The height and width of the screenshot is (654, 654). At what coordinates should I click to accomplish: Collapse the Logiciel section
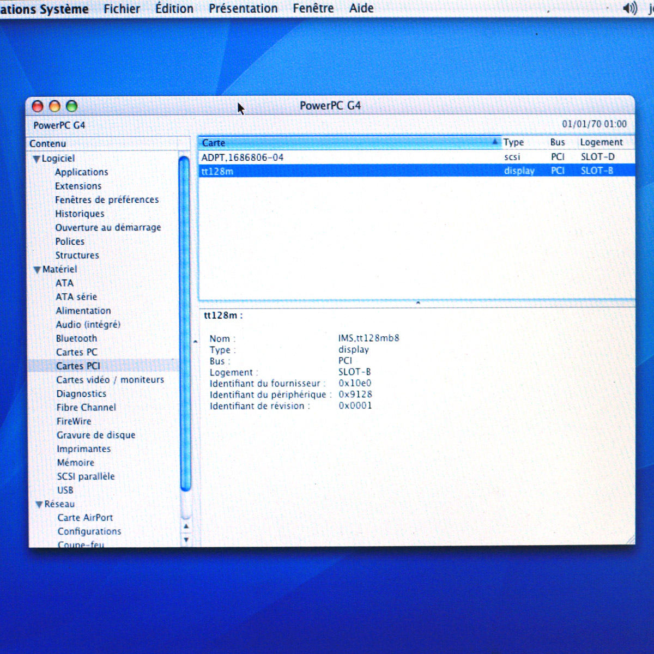[37, 159]
